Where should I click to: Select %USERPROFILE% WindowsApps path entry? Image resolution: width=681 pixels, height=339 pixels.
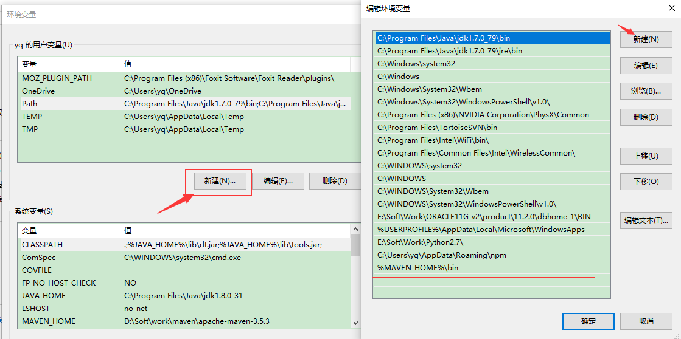click(492, 229)
